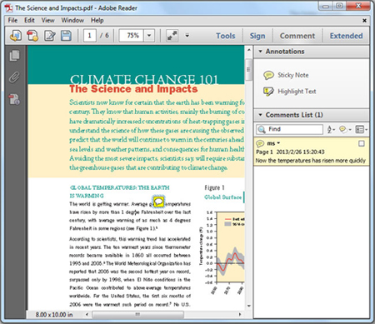
Task: Open the Extended pane
Action: 346,36
